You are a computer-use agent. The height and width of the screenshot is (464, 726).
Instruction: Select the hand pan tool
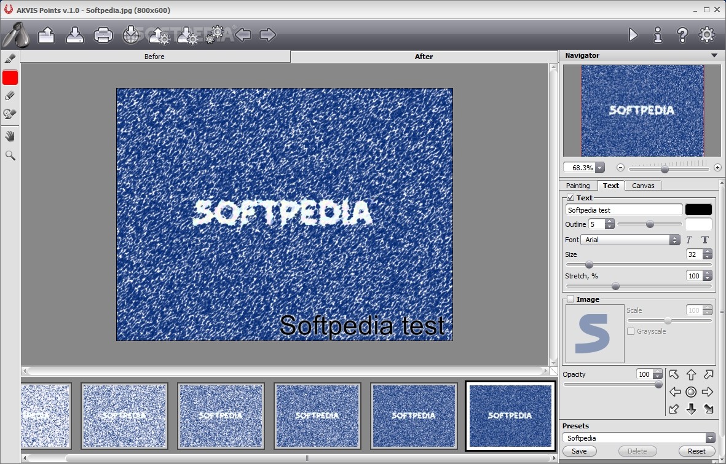10,136
